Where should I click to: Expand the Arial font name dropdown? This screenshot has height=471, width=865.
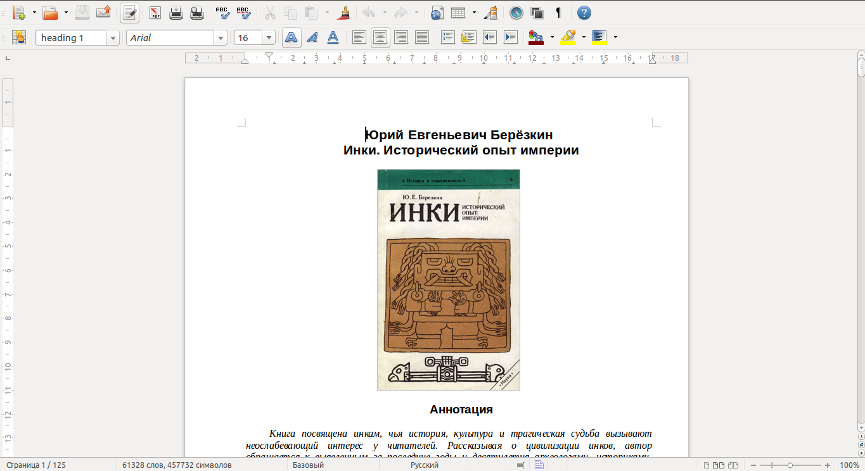click(221, 38)
